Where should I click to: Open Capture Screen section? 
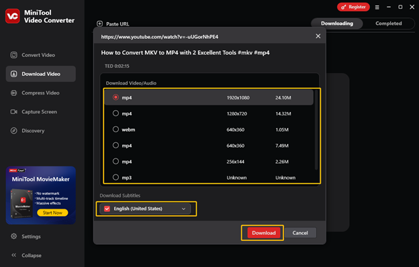(40, 112)
